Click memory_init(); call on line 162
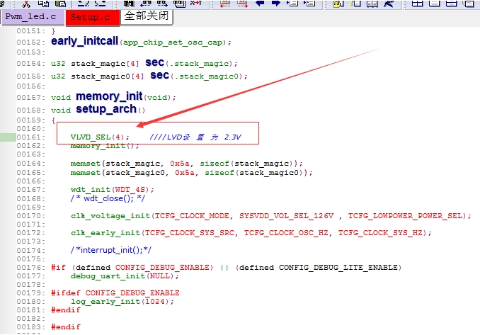Screen dimensions: 480x335 (x=105, y=145)
